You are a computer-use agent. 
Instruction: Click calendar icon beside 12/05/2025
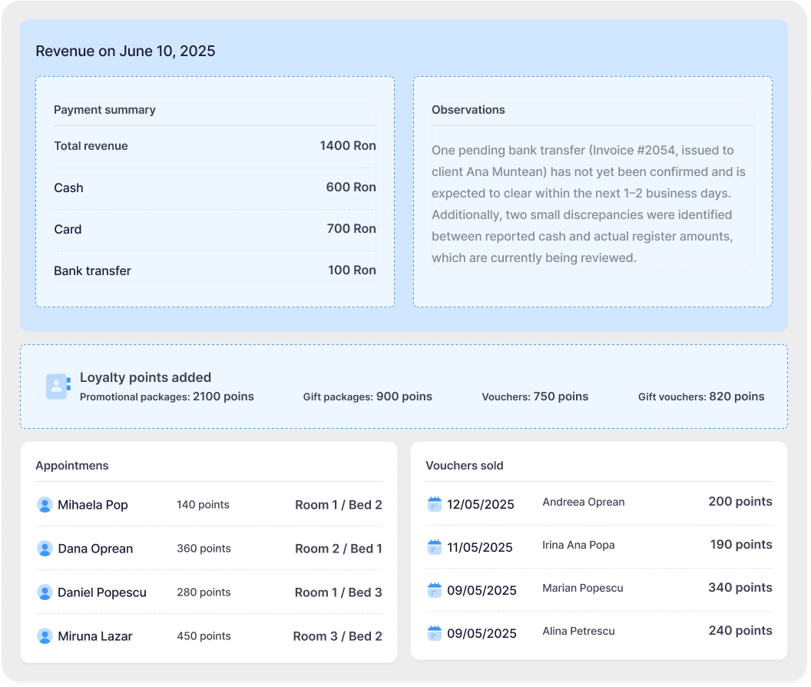(x=435, y=504)
